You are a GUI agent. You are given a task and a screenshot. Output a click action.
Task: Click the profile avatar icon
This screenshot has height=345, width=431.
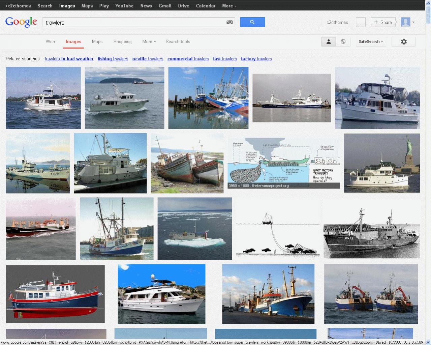405,22
